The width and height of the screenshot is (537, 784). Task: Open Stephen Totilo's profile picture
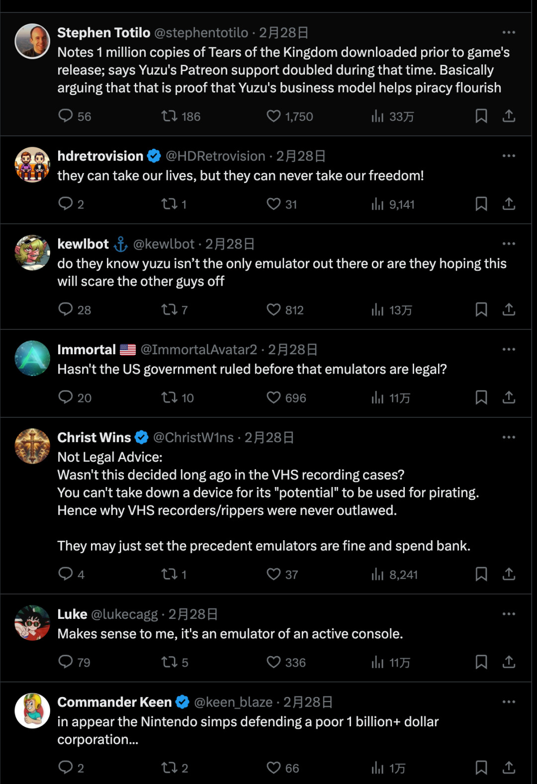pos(32,41)
